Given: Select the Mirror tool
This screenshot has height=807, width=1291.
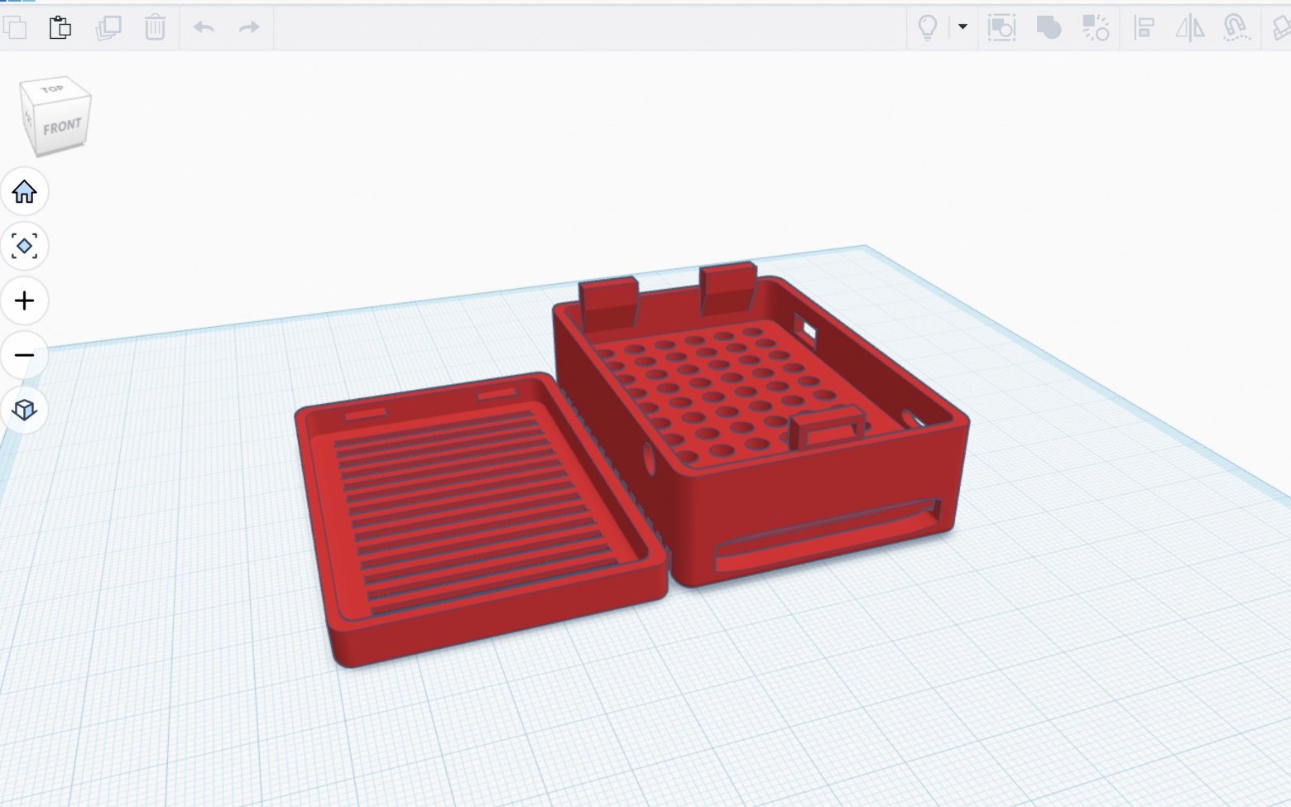Looking at the screenshot, I should coord(1190,27).
